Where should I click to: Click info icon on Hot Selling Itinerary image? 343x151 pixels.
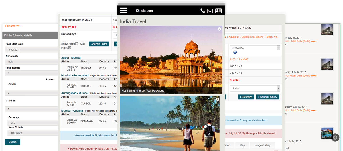pyautogui.click(x=219, y=29)
